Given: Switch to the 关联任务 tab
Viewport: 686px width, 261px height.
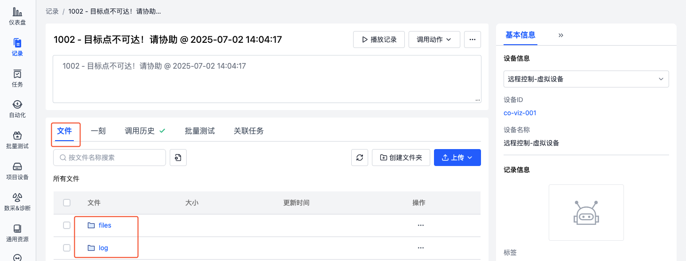Looking at the screenshot, I should pyautogui.click(x=249, y=131).
